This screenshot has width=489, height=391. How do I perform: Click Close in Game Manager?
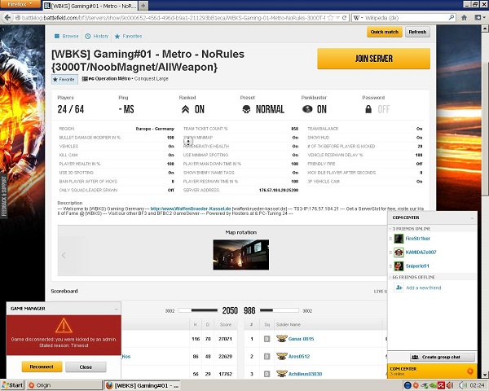coord(86,367)
